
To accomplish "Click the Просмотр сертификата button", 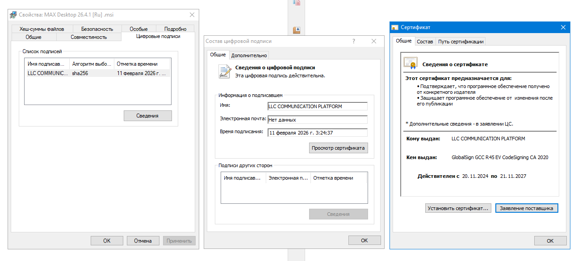I will [339, 148].
